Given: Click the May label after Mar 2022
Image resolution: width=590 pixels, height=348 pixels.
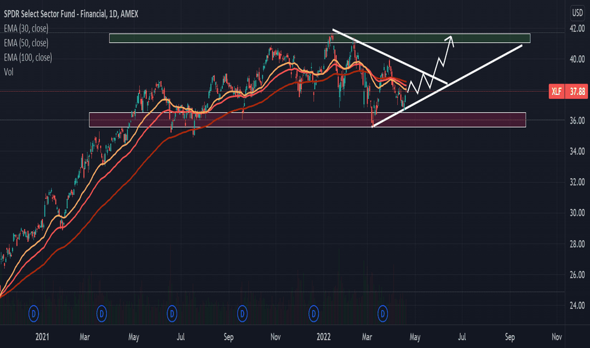Looking at the screenshot, I should (x=415, y=337).
